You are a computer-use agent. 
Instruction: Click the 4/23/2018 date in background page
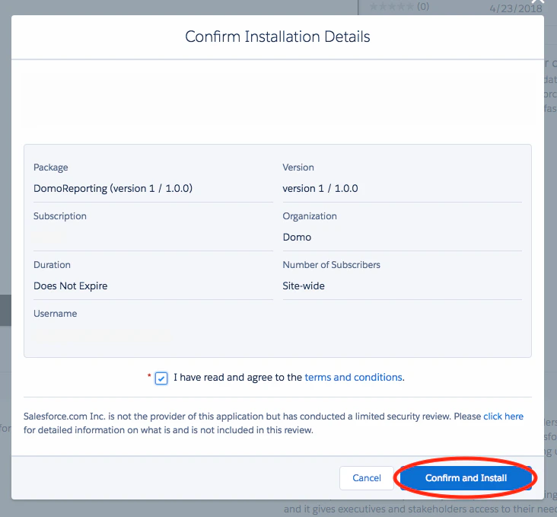coord(515,8)
